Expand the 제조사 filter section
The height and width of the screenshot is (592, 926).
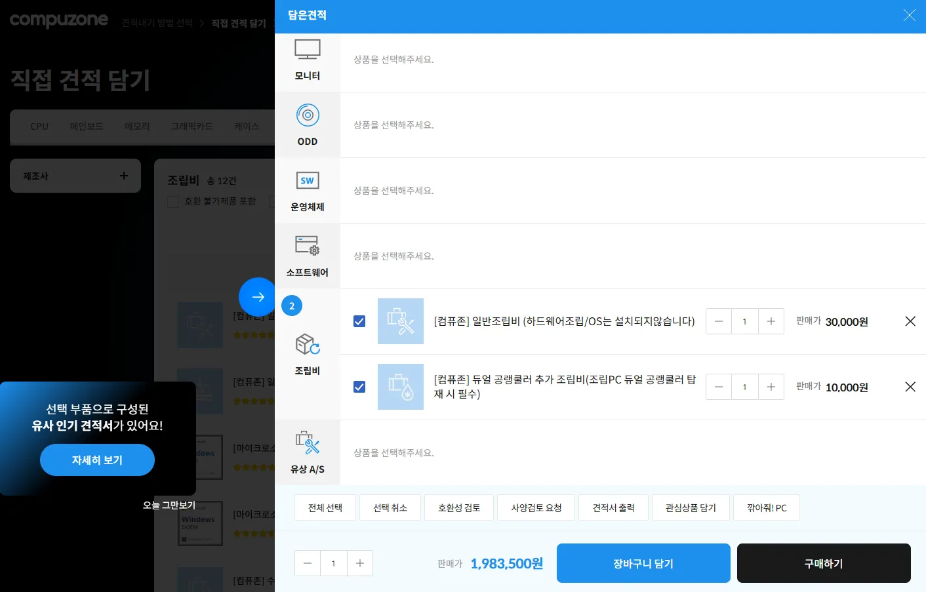click(123, 176)
